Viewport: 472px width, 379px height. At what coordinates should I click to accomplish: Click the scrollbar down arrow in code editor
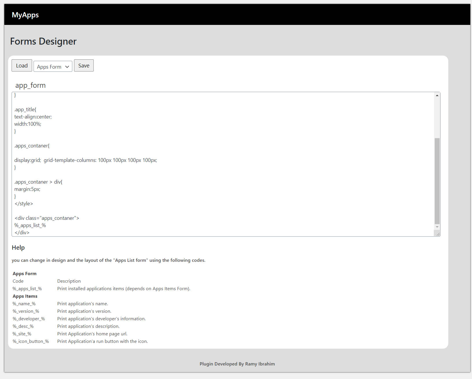[x=437, y=227]
